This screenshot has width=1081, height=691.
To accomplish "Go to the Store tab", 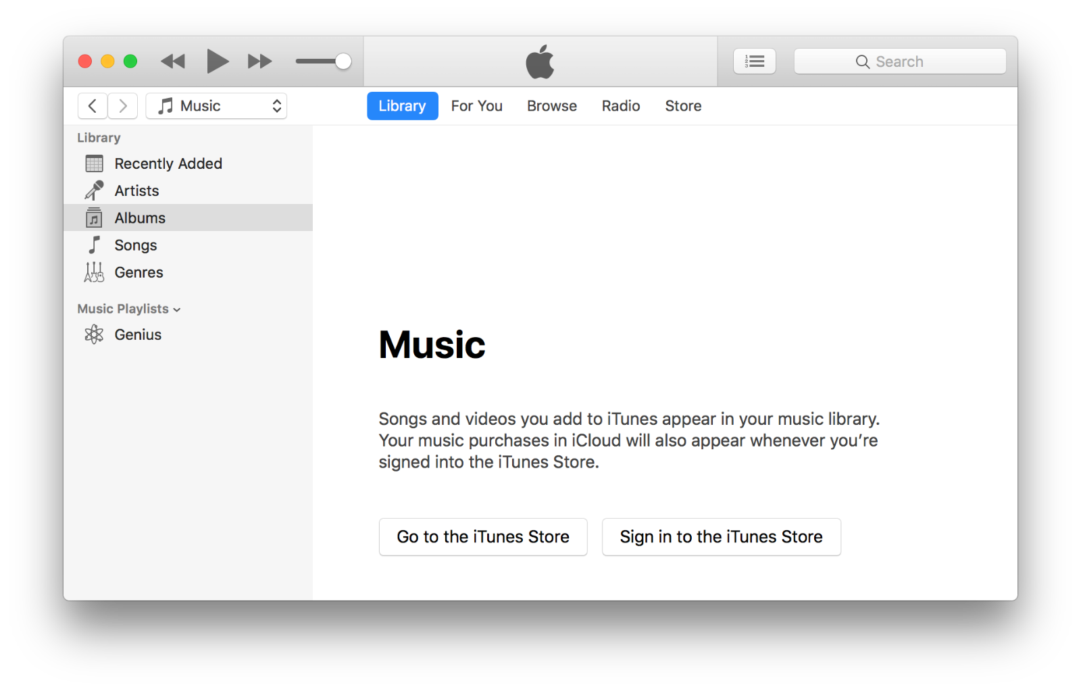I will tap(683, 106).
